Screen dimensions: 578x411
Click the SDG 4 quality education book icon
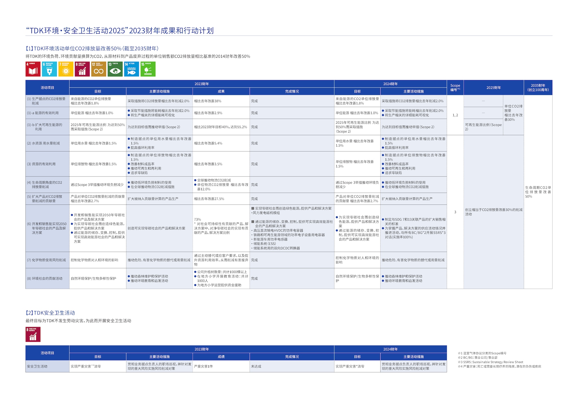pos(33,69)
